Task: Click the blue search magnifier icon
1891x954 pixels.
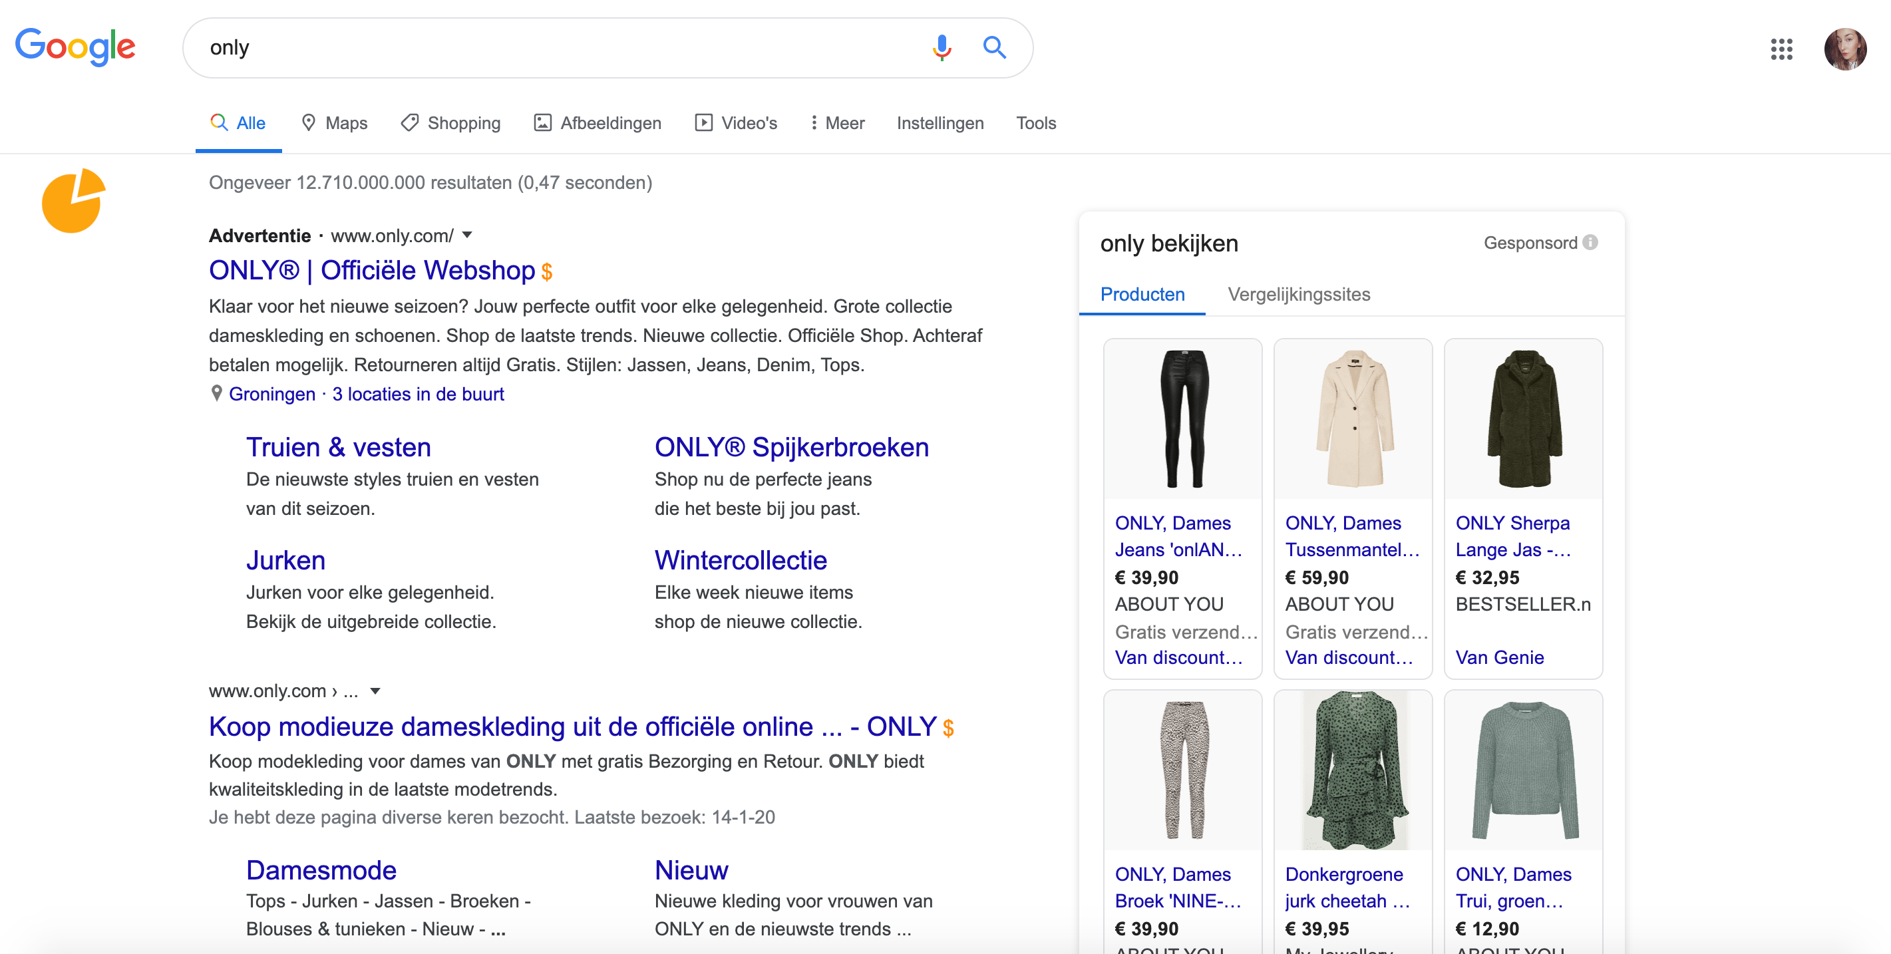Action: 994,48
